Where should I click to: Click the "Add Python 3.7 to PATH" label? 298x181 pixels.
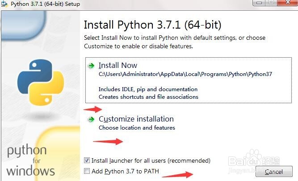click(x=125, y=171)
